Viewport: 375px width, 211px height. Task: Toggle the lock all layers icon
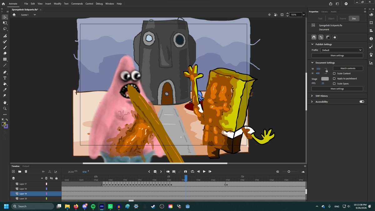[x=56, y=178]
